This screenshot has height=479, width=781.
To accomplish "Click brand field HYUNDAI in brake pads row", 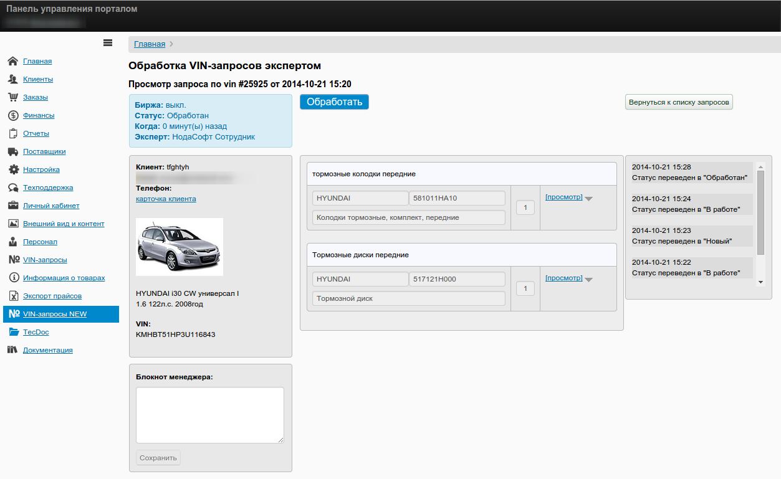I will click(x=360, y=198).
